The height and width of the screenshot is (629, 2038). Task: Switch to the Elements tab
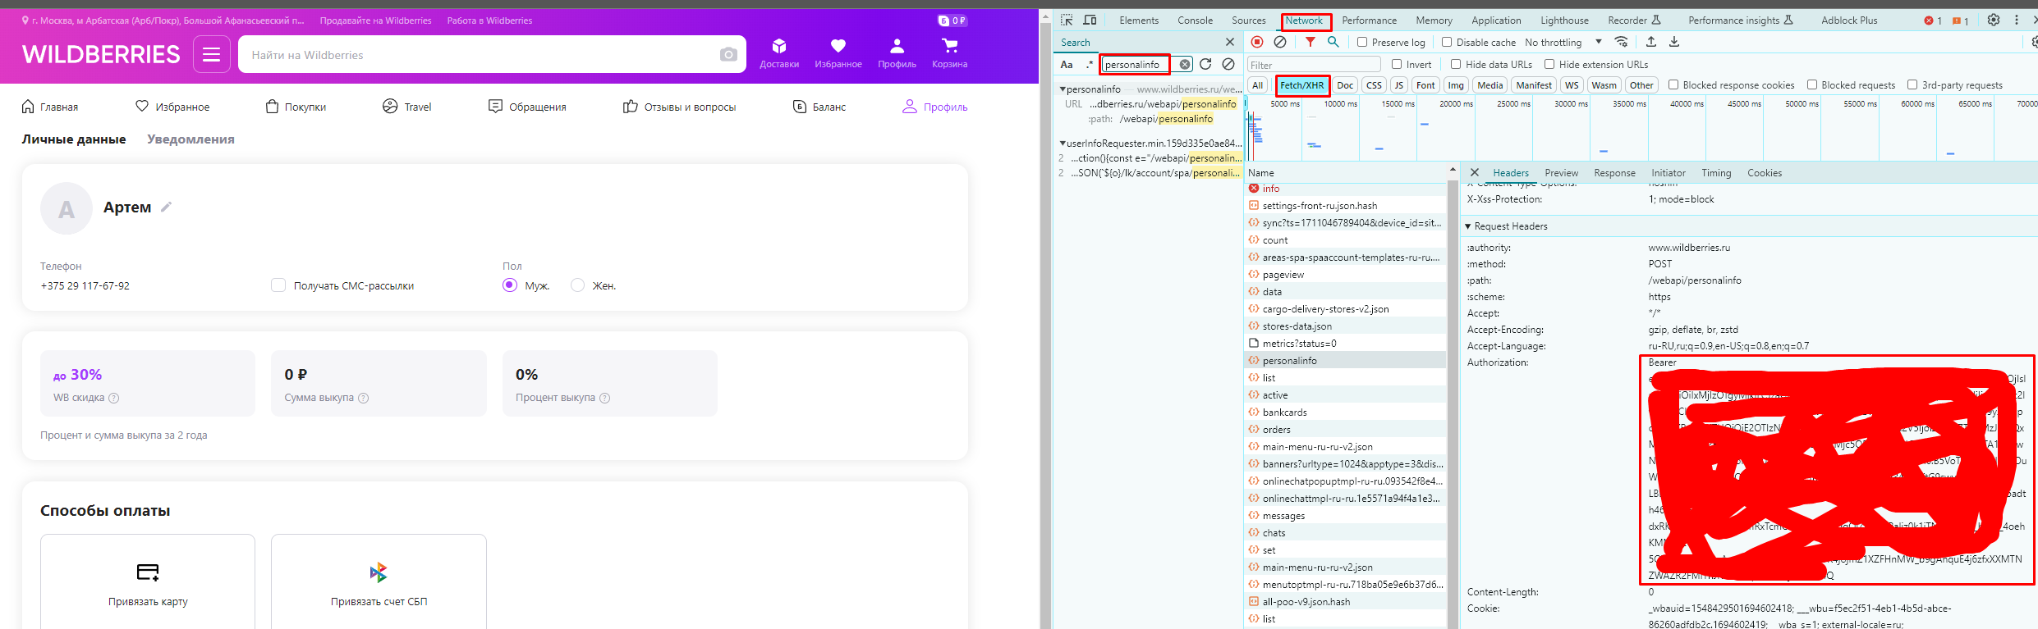tap(1139, 21)
